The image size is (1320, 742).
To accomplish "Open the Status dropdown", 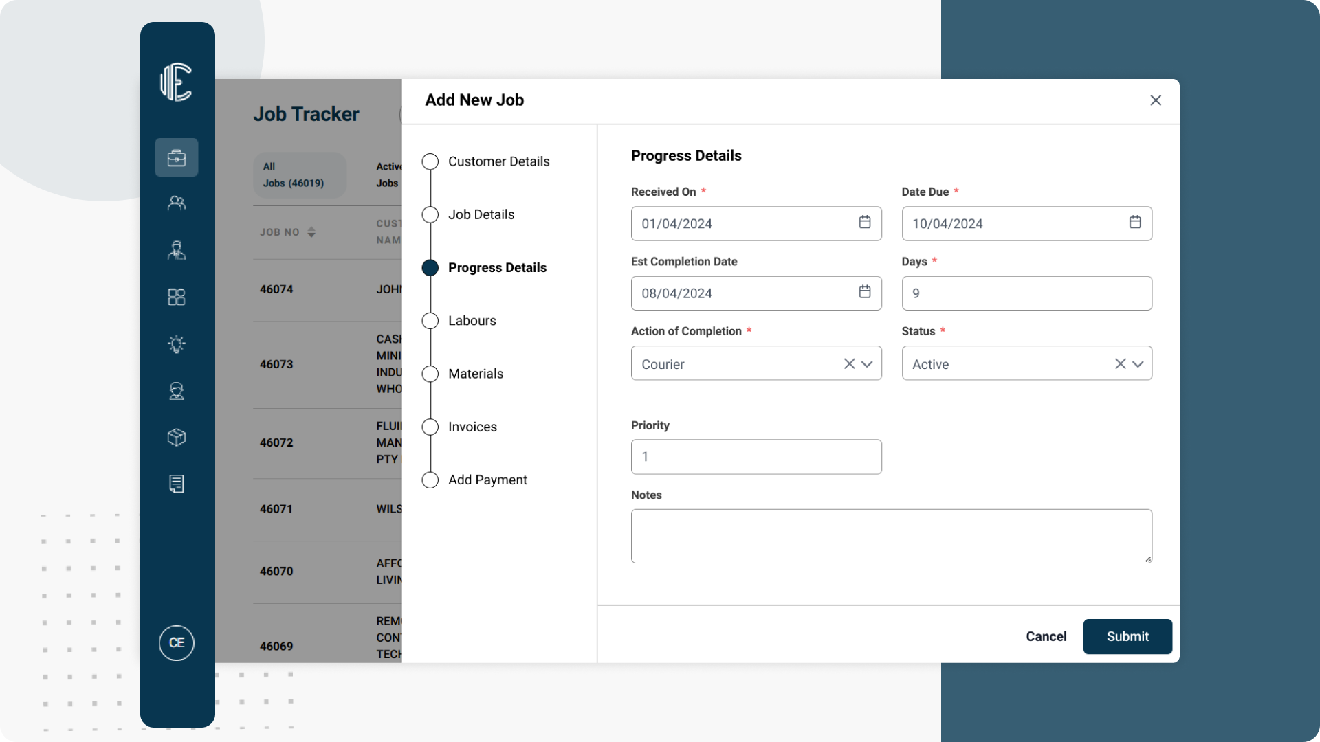I will coord(1138,363).
